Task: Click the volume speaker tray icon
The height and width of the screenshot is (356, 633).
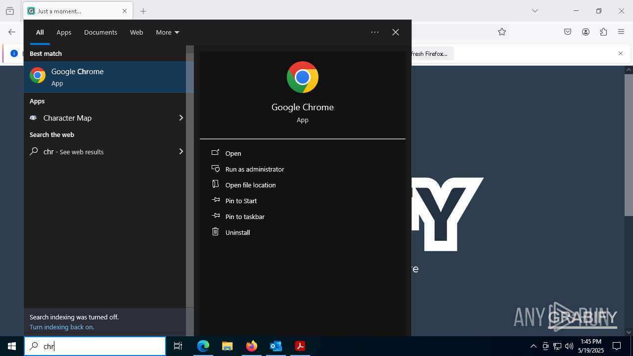Action: coord(569,346)
